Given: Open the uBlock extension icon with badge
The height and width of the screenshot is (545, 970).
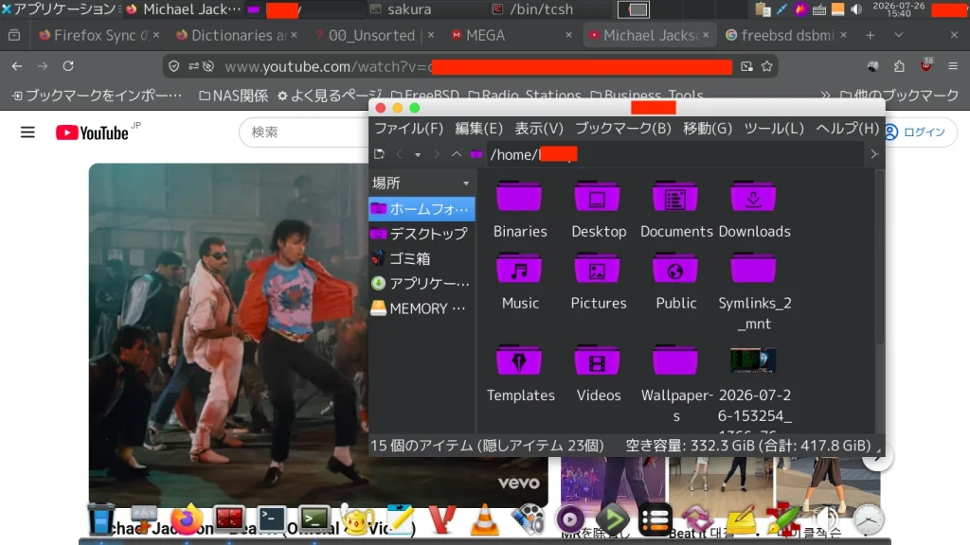Looking at the screenshot, I should tap(926, 65).
